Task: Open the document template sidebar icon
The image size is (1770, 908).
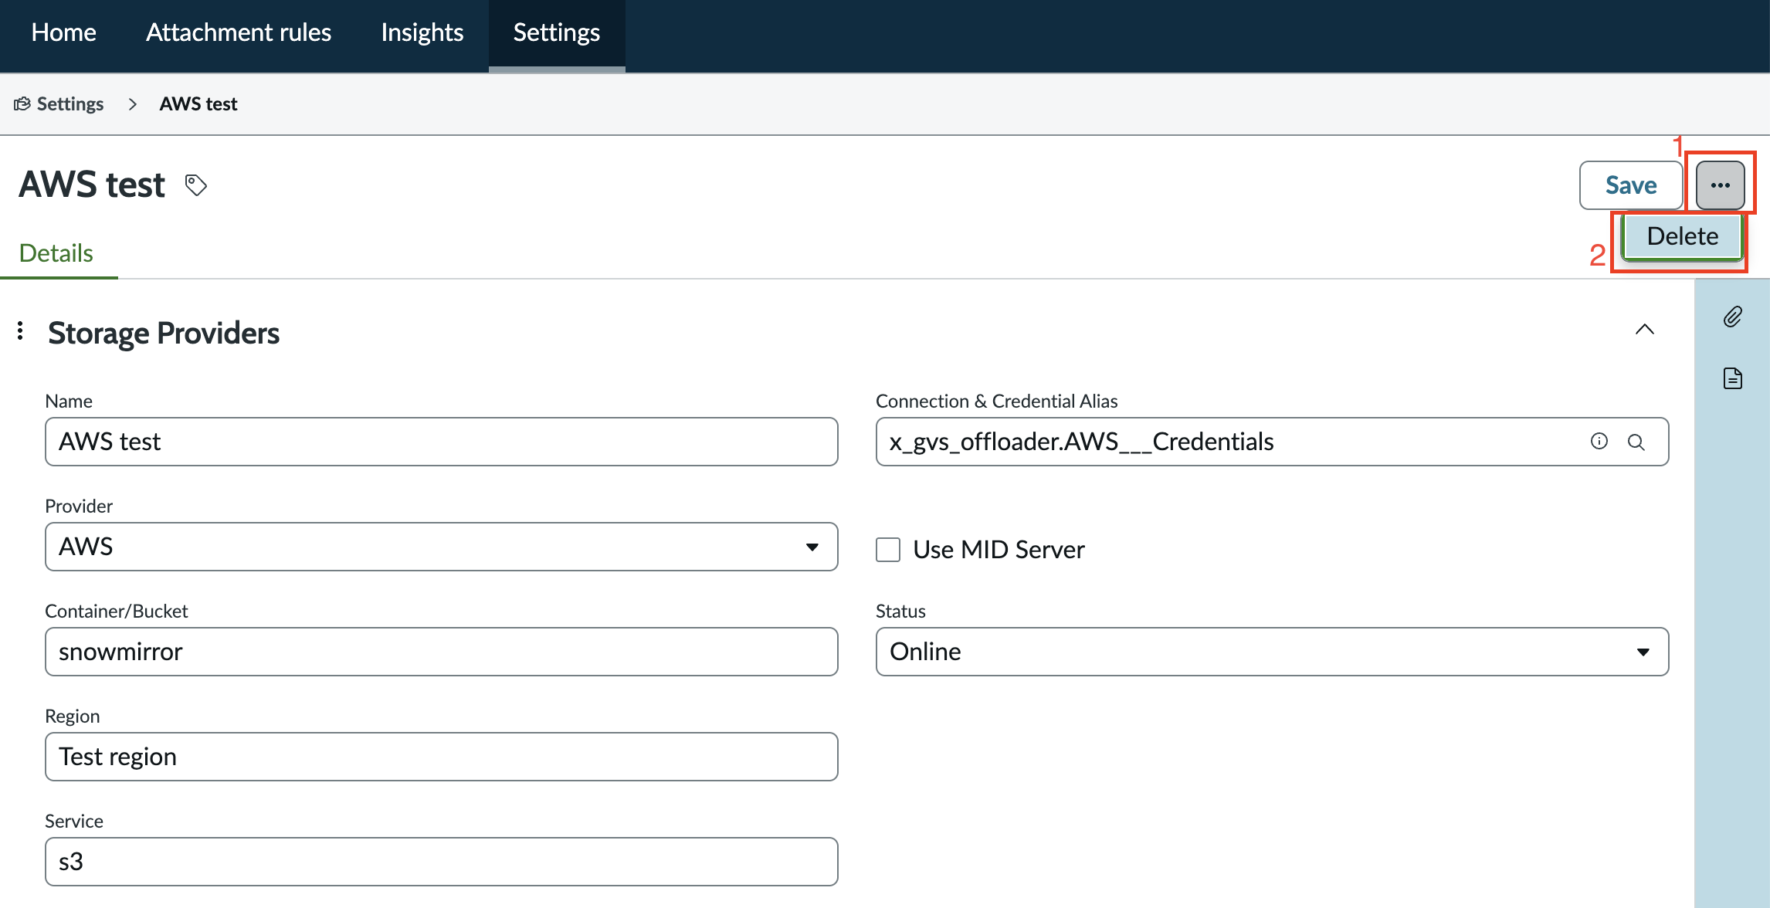Action: tap(1733, 378)
